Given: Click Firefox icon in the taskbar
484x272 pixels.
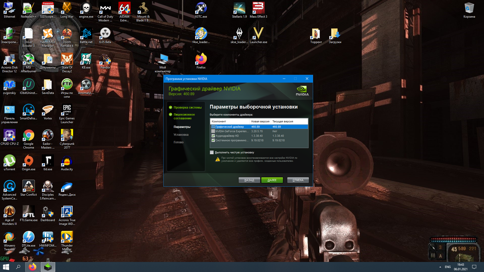Looking at the screenshot, I should click(33, 267).
